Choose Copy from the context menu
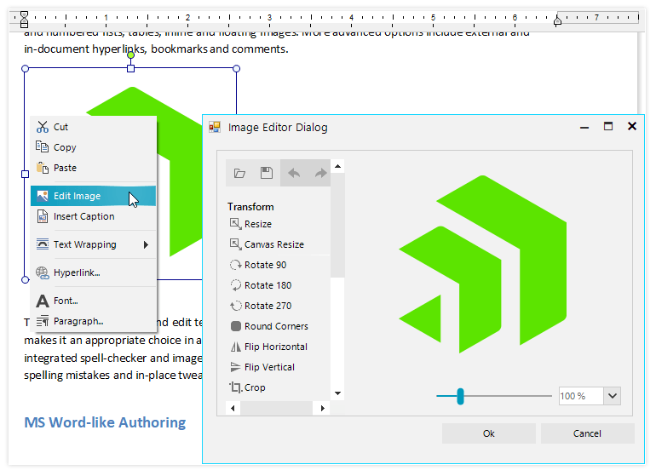The height and width of the screenshot is (476, 656). (94, 147)
